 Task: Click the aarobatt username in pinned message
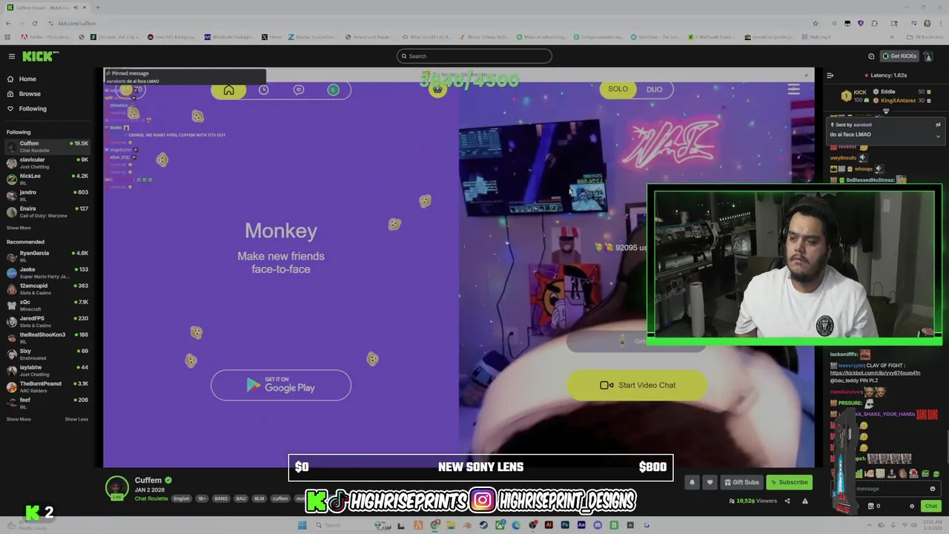point(862,125)
